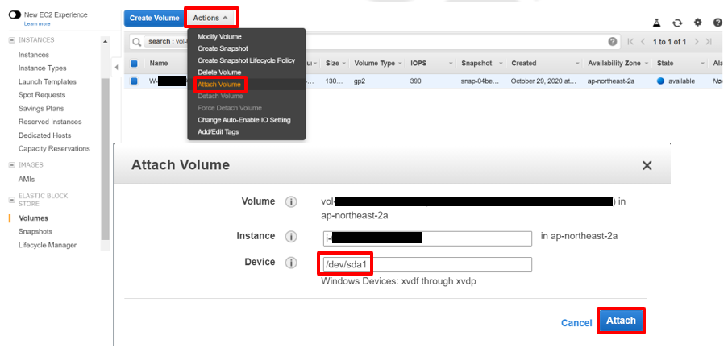The width and height of the screenshot is (728, 348).
Task: Choose Add/Edit Tags
Action: click(x=218, y=132)
